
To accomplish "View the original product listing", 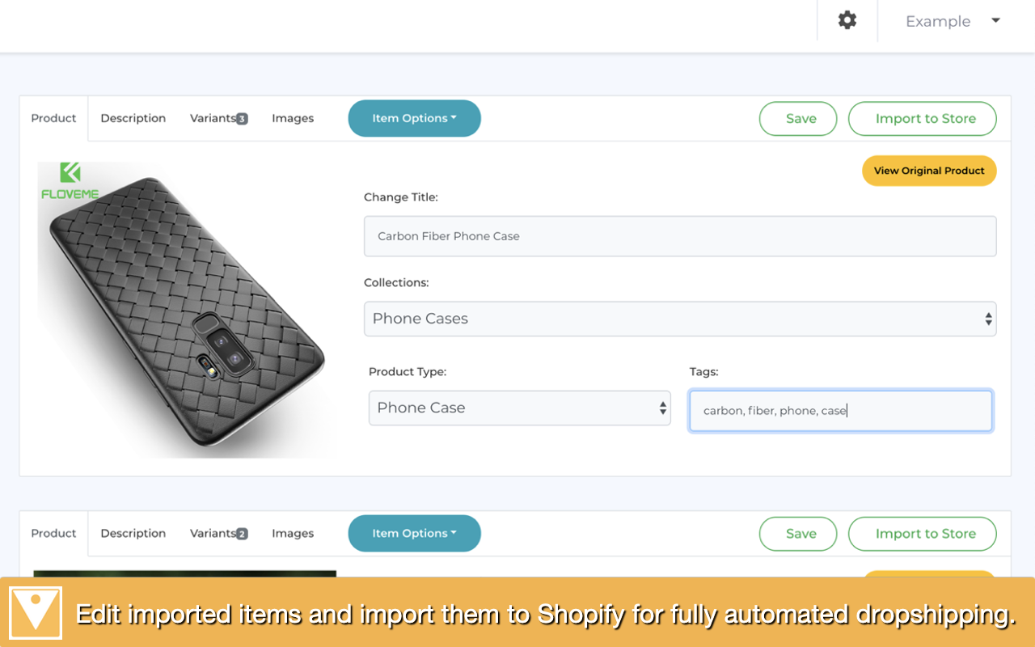I will point(928,171).
